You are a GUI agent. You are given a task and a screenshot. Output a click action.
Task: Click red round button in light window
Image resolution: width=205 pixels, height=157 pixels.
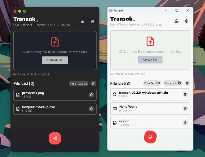pos(150,137)
